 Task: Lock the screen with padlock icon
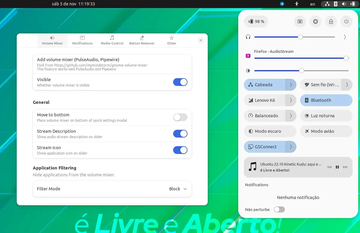coord(331,21)
